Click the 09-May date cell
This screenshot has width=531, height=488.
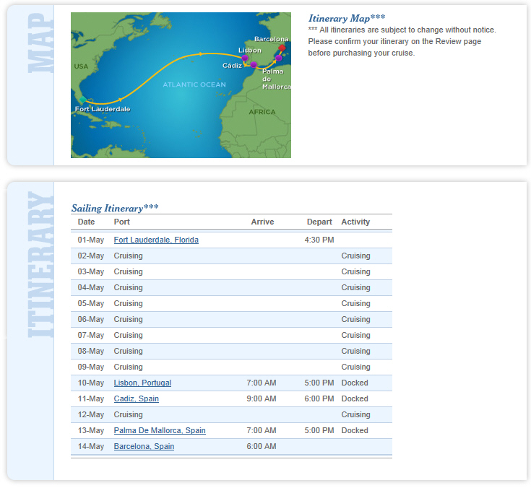click(x=91, y=367)
